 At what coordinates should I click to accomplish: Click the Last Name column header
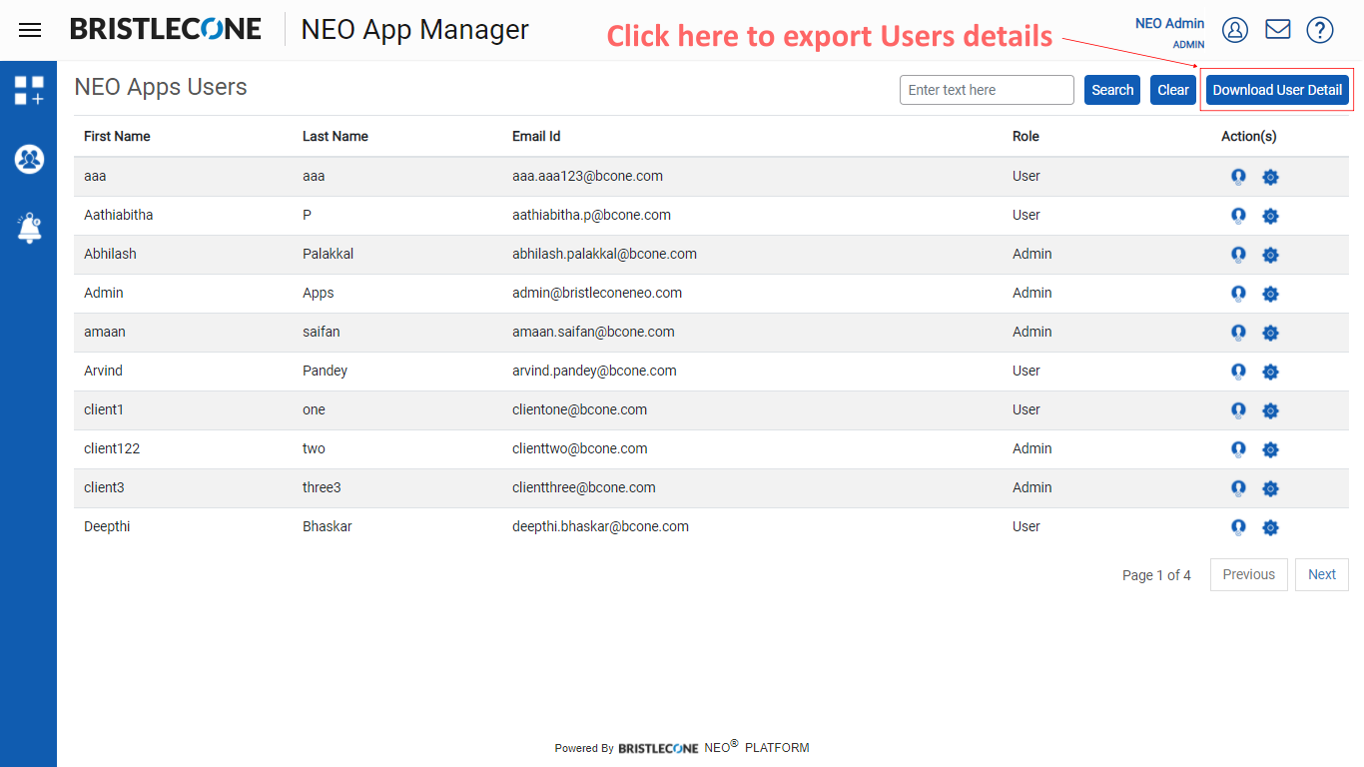336,136
